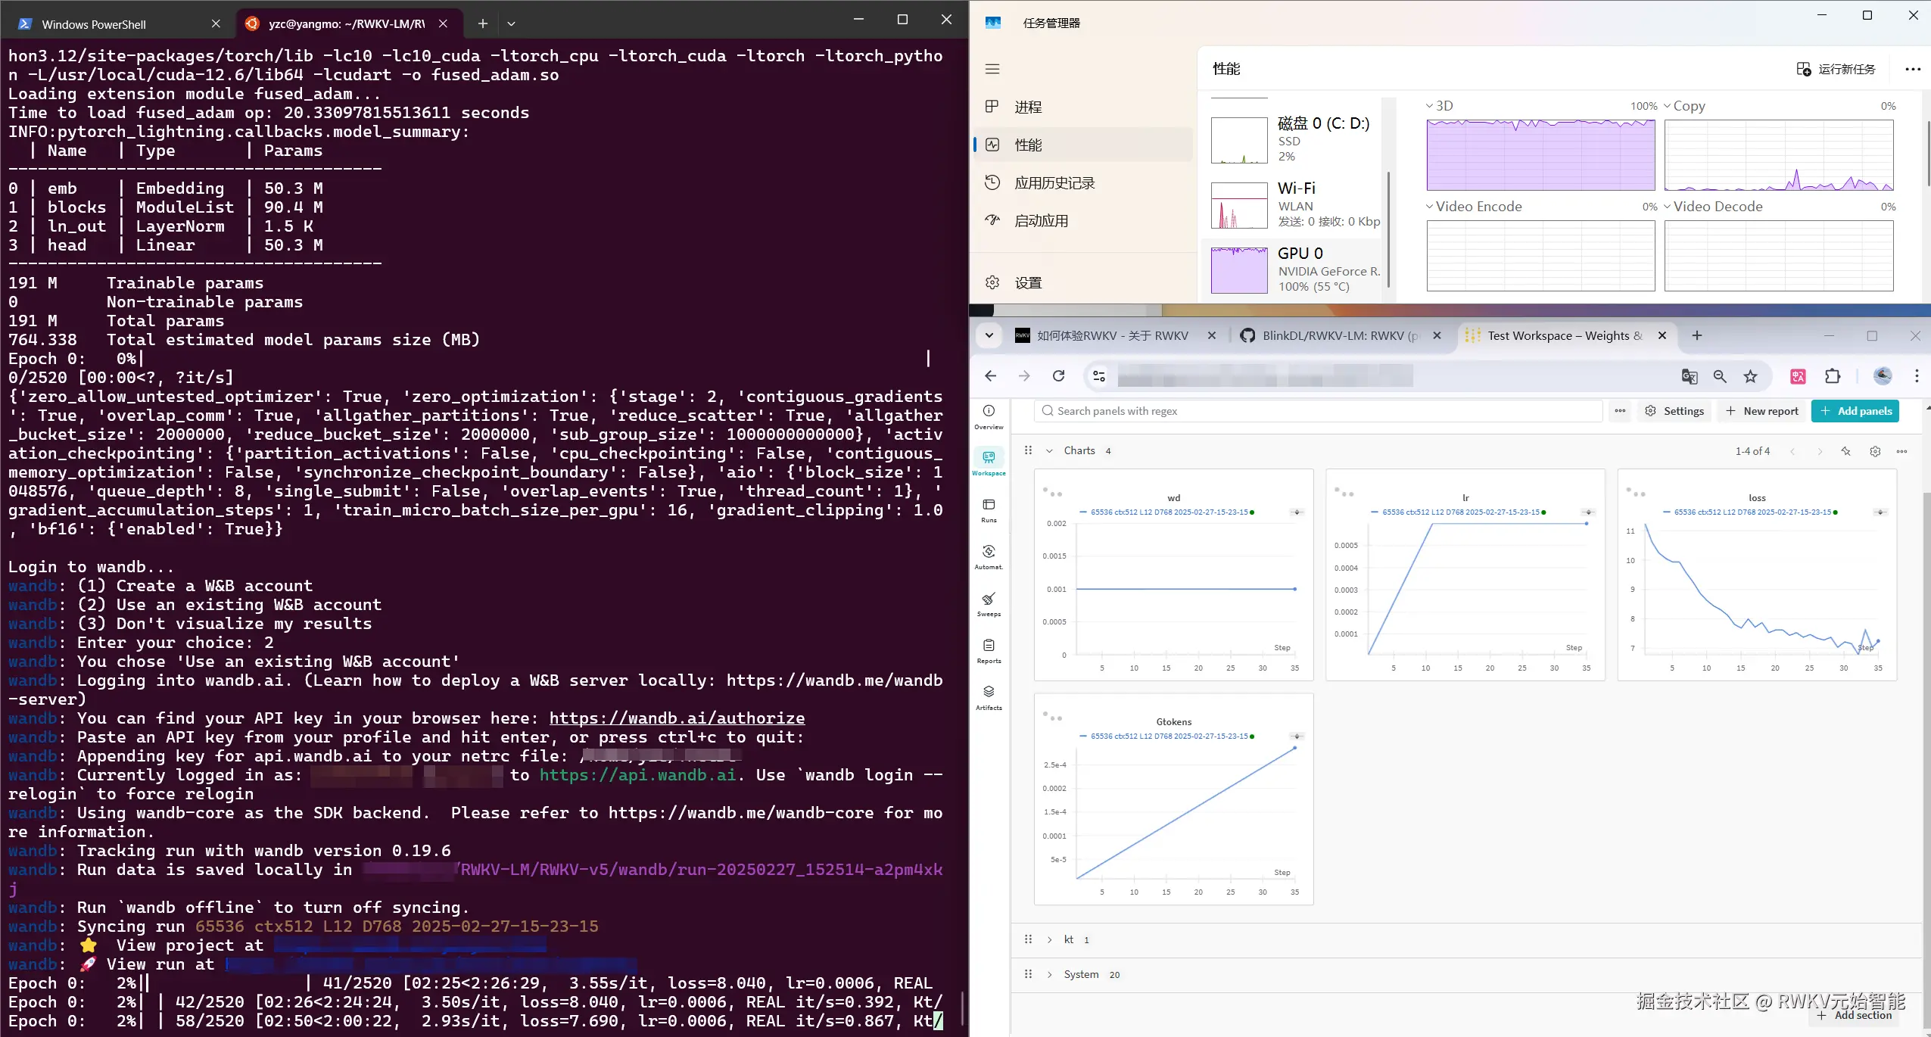This screenshot has width=1931, height=1037.
Task: Open the 3D graph engine dropdown
Action: pos(1438,106)
